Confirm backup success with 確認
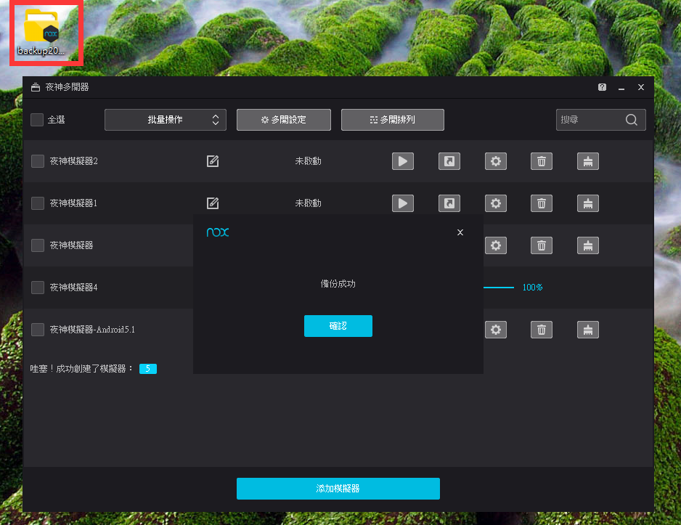This screenshot has height=525, width=681. tap(338, 326)
